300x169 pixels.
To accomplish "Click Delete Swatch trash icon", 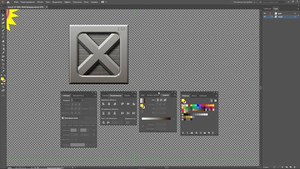I will click(x=213, y=133).
